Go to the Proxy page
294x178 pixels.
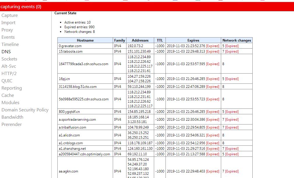(x=7, y=30)
